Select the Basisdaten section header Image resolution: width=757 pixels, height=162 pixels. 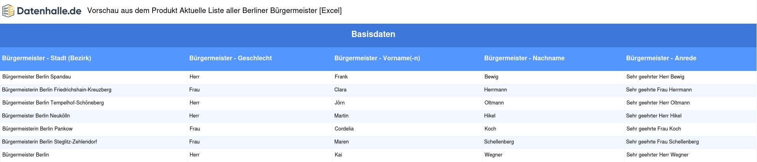pos(373,34)
